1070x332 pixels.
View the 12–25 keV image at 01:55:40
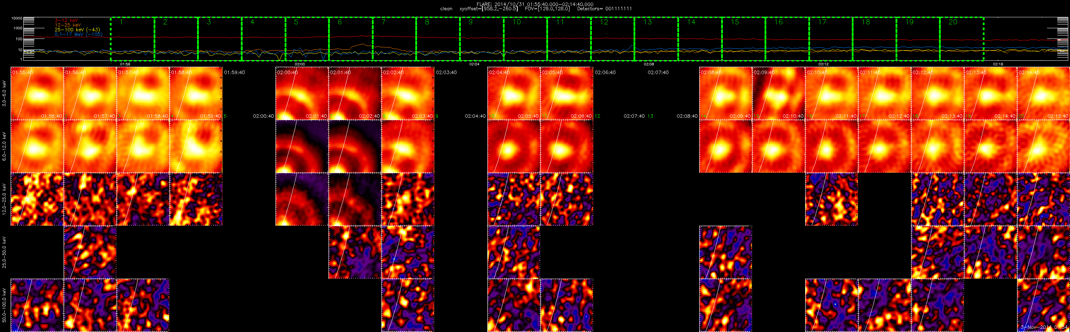pos(37,200)
